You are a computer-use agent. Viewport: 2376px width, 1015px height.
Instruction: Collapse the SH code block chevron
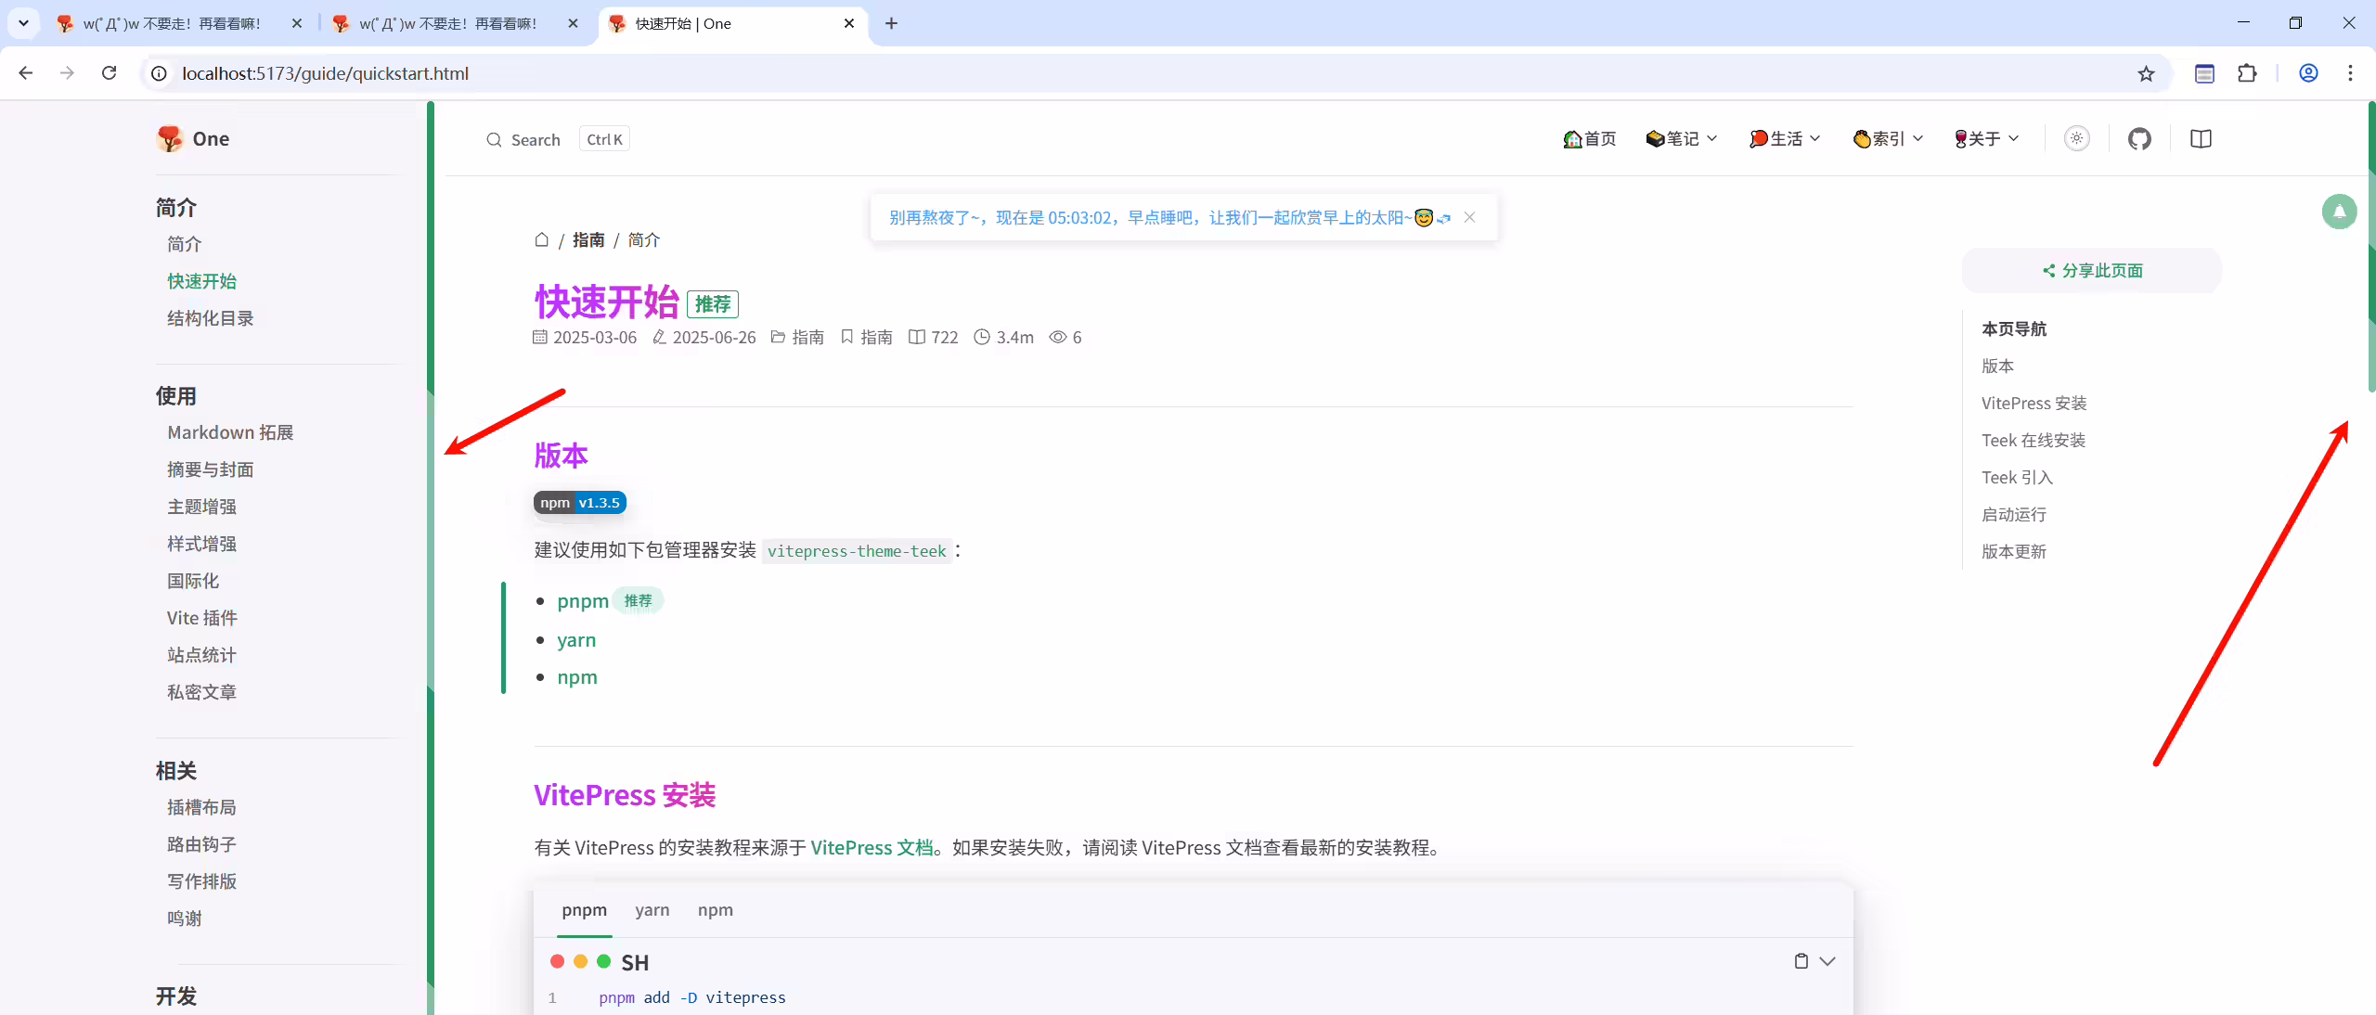point(1827,961)
